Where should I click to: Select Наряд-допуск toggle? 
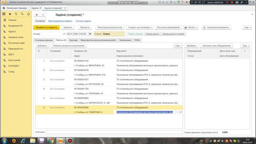tap(152, 34)
